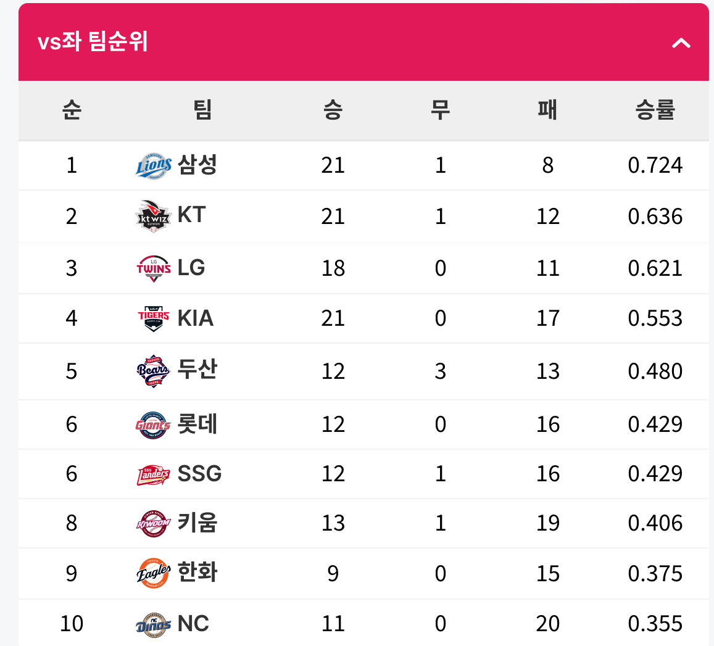Open the 한화 team name link

[197, 572]
